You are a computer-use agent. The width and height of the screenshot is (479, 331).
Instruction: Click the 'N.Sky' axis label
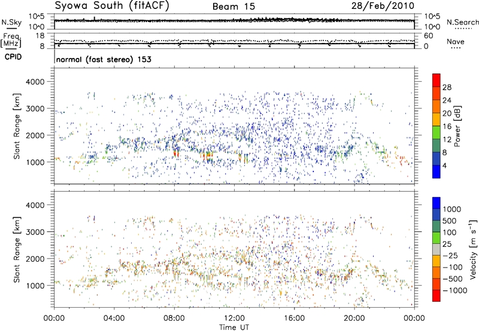tap(11, 22)
